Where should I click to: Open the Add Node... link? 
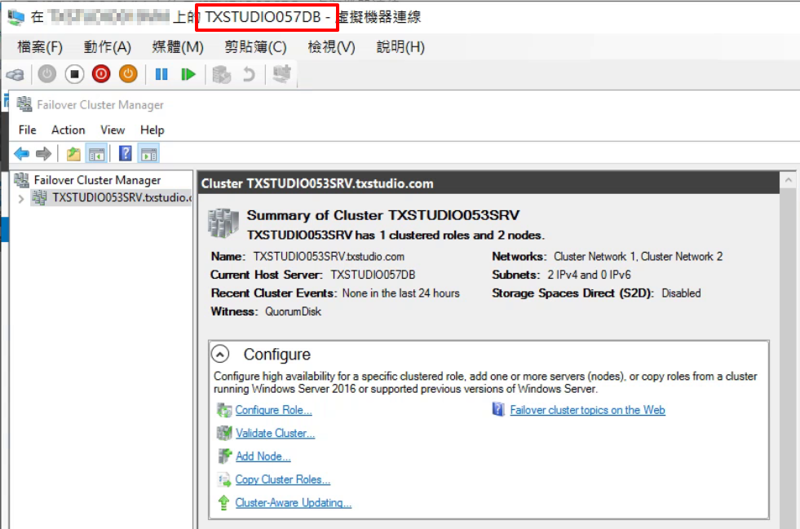(x=263, y=456)
